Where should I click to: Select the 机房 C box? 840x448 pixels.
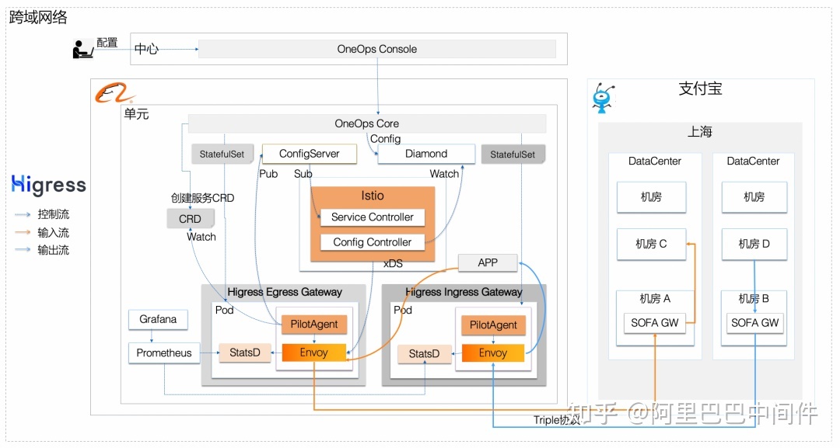click(x=652, y=244)
